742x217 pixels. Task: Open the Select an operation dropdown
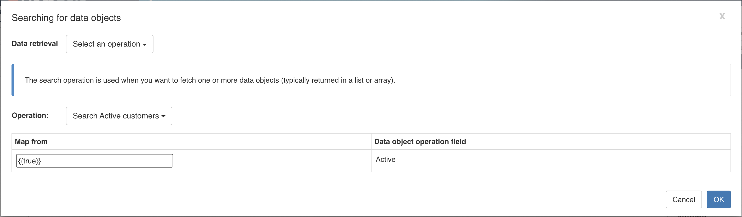tap(110, 44)
